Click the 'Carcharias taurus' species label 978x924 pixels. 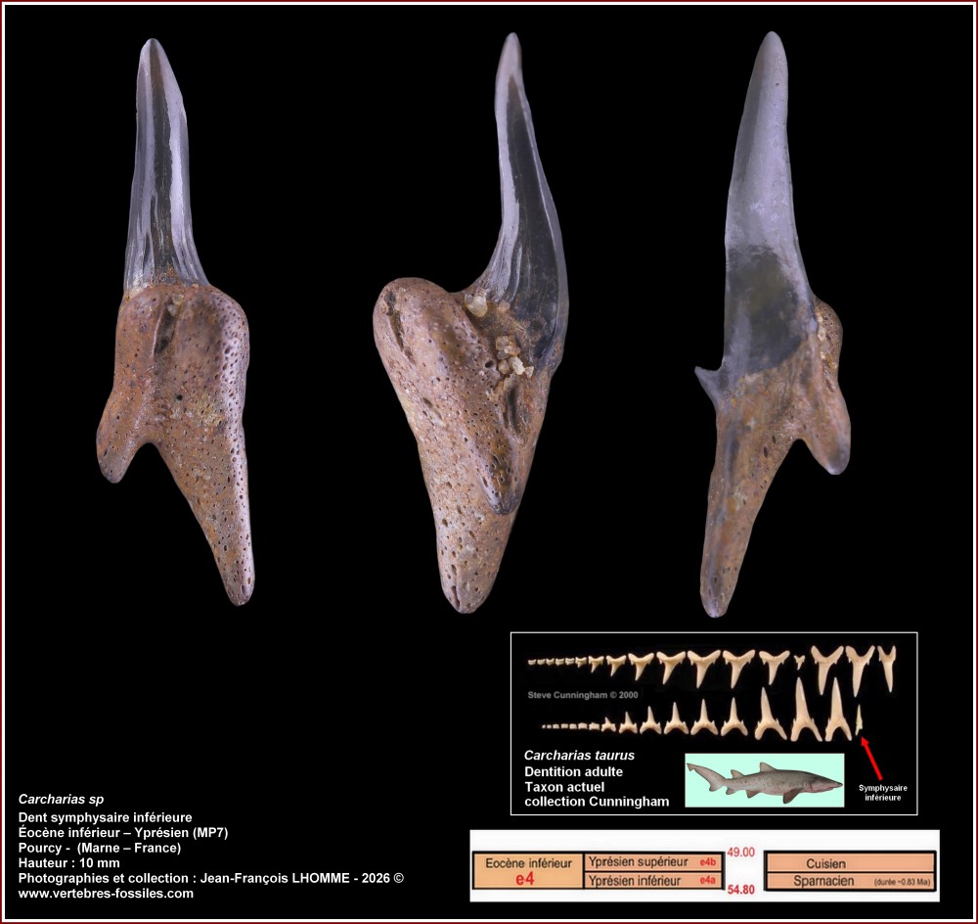pos(579,755)
